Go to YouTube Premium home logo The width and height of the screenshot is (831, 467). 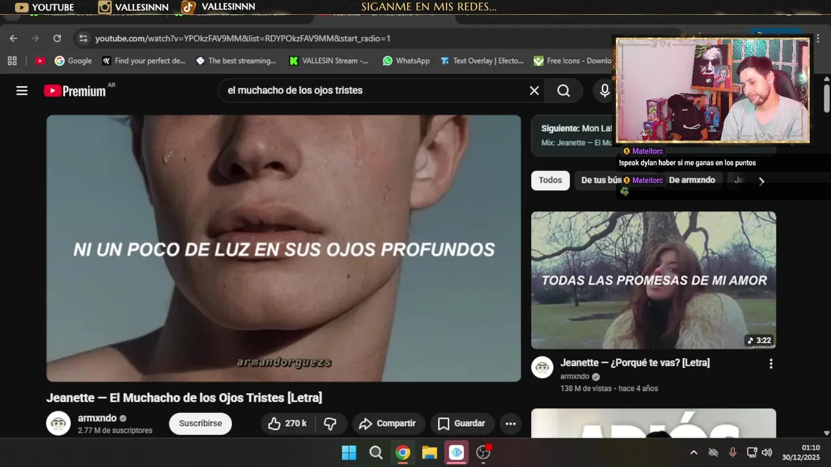coord(75,91)
